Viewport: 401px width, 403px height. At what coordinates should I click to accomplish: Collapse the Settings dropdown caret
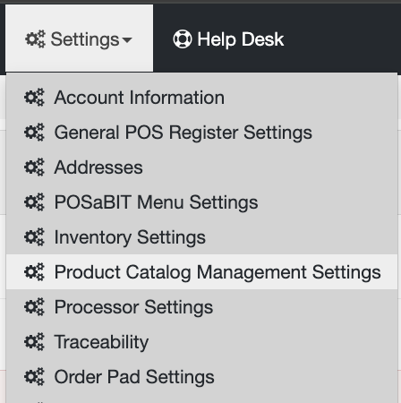(x=127, y=40)
